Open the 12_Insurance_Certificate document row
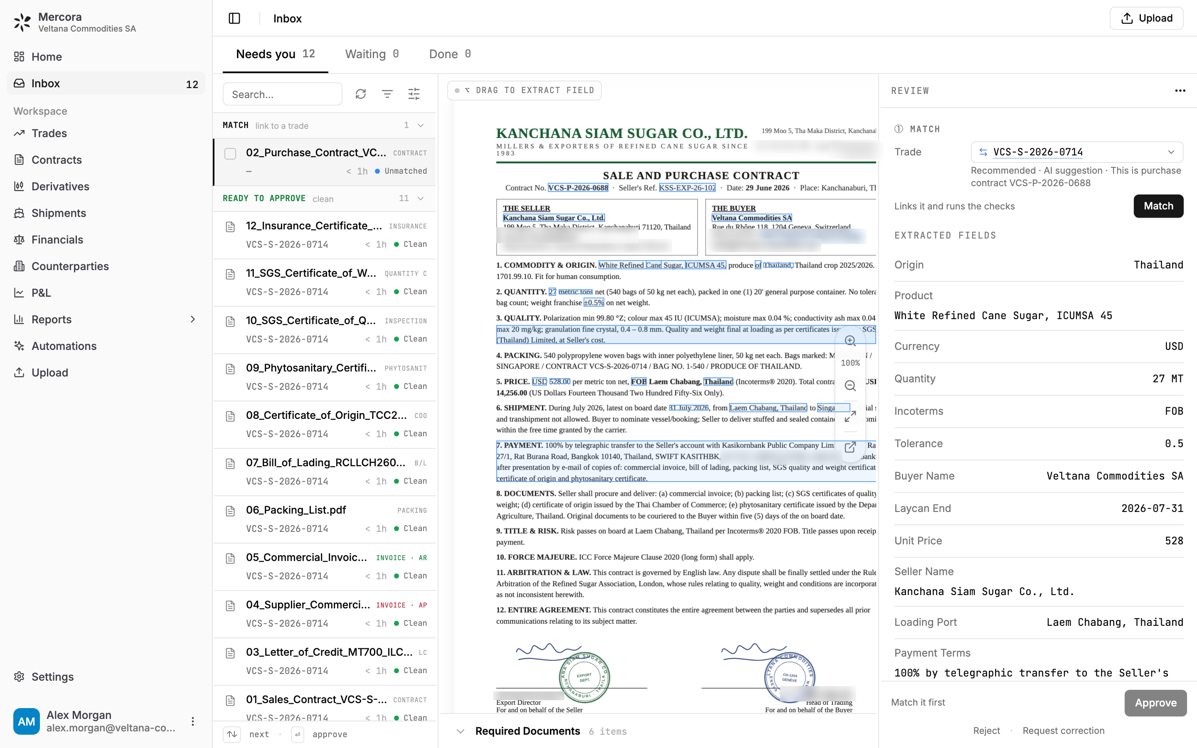Screen dimensions: 1197x748 [325, 235]
